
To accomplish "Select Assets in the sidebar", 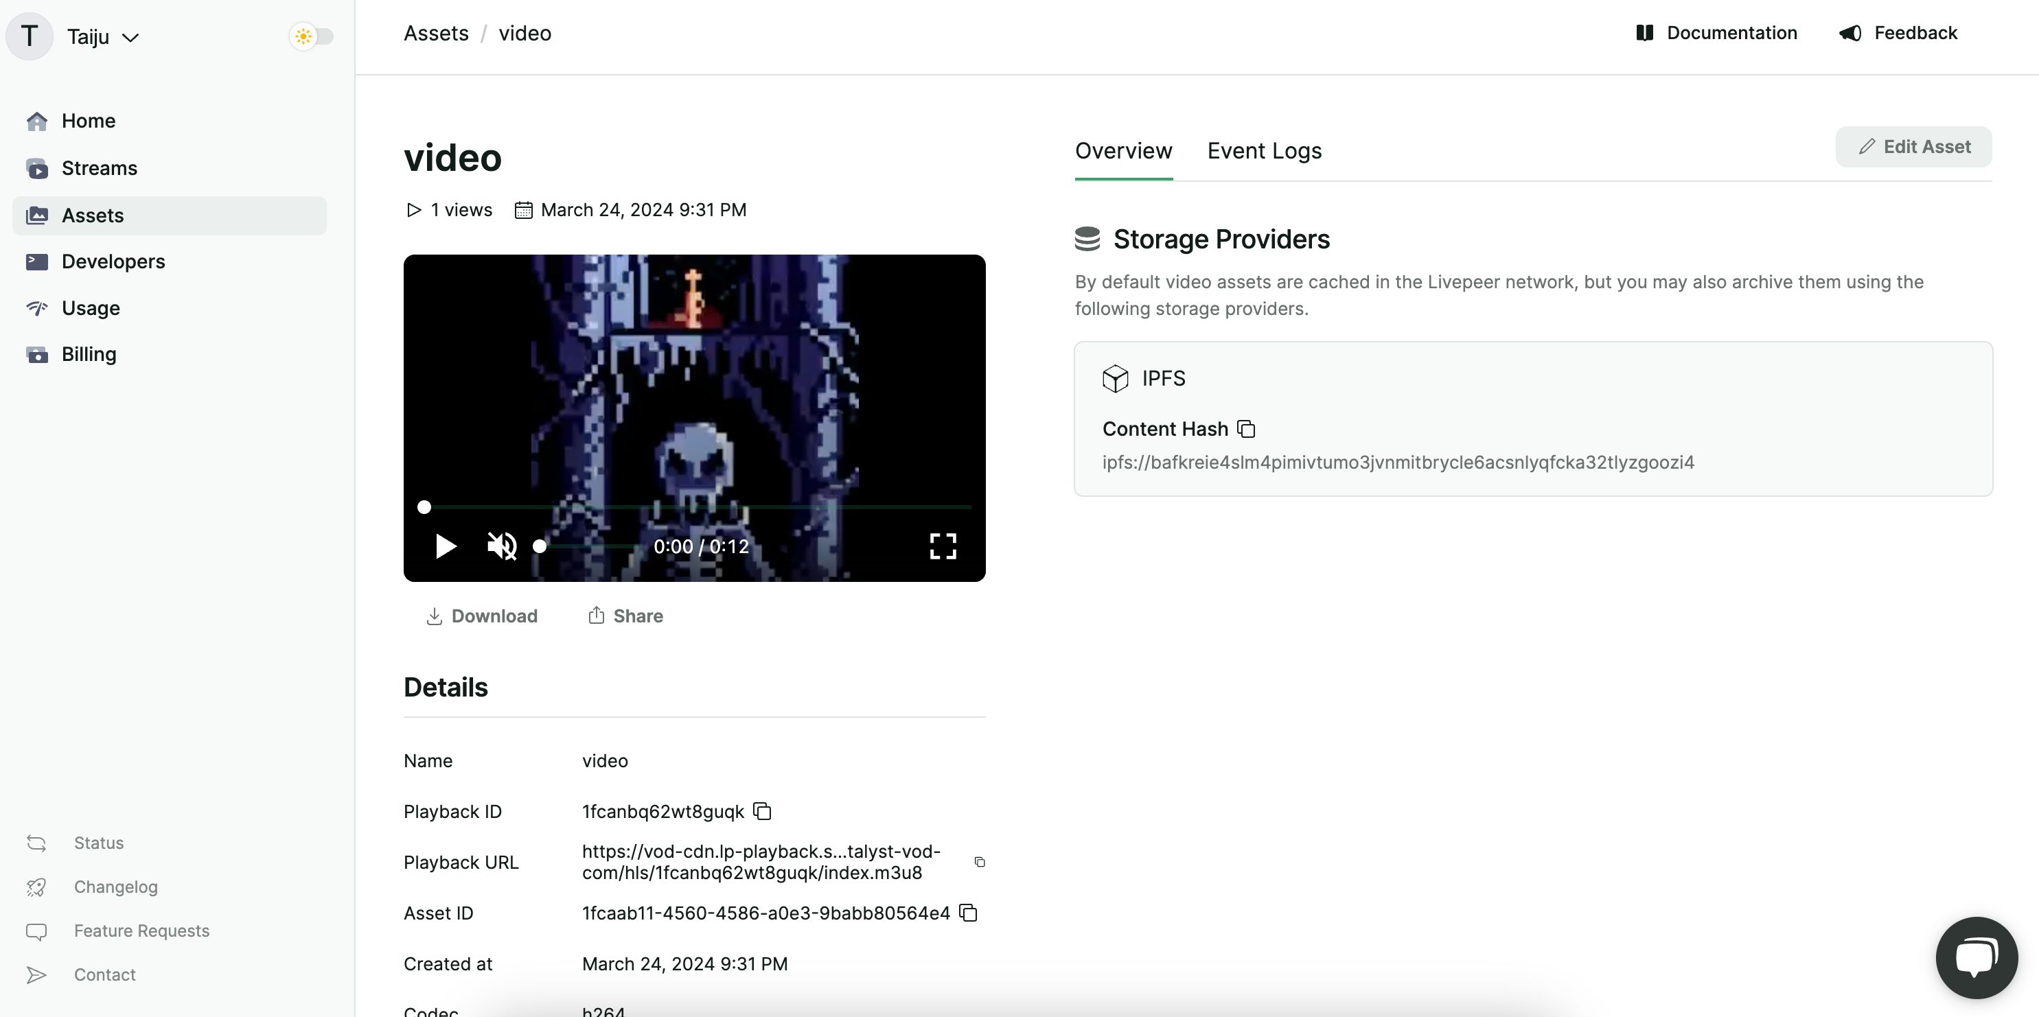I will tap(170, 215).
